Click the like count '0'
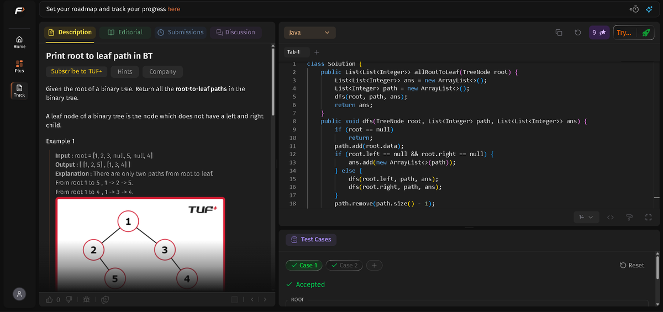 pos(58,299)
